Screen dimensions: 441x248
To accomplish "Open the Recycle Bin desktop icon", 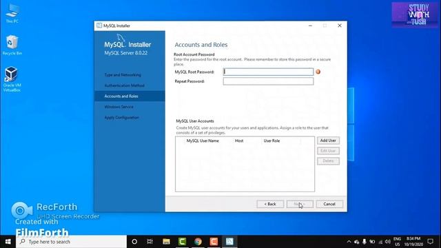I will (x=12, y=45).
